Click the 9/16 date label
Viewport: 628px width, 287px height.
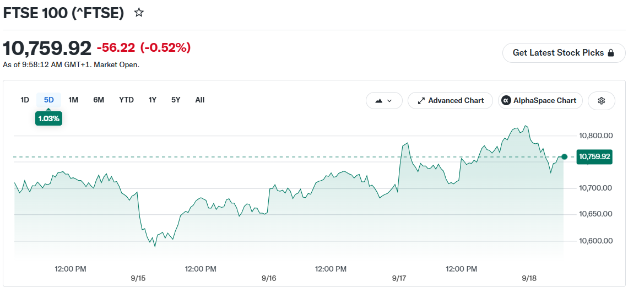269,278
